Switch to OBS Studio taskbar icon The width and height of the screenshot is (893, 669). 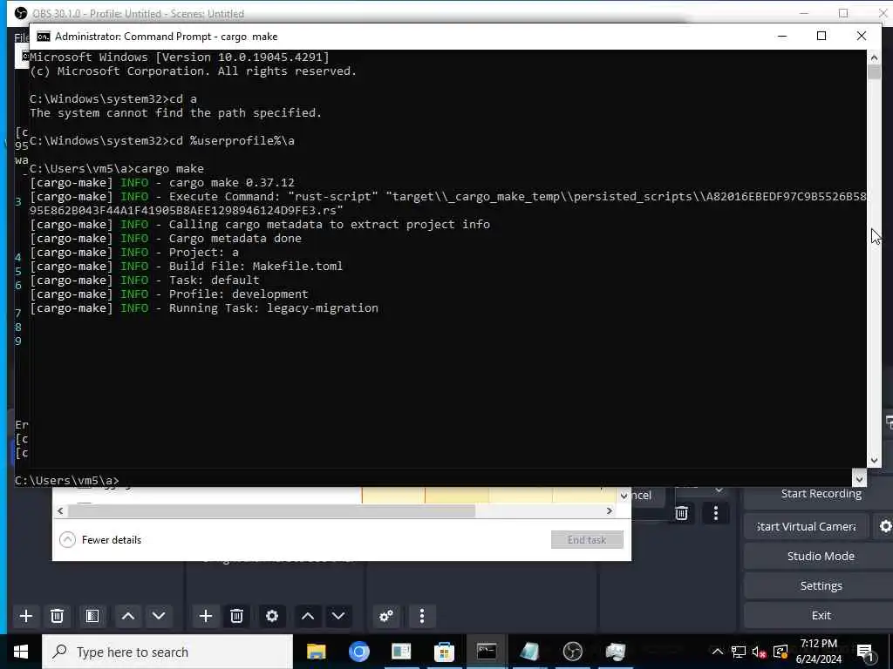coord(572,652)
